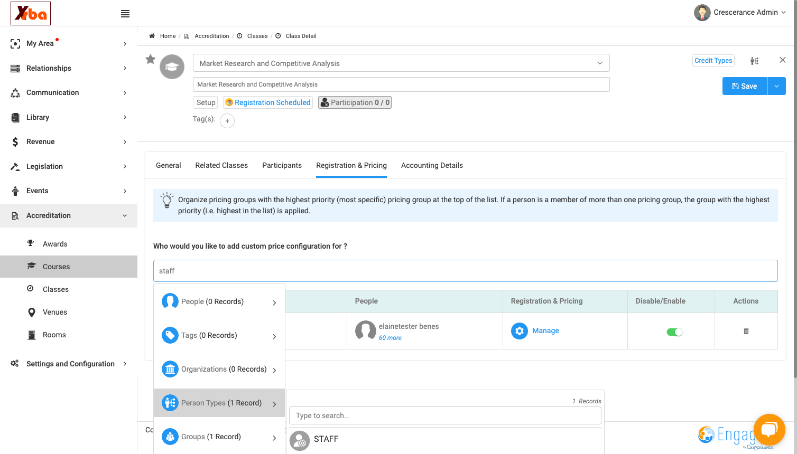
Task: Click the Manage gear icon
Action: pos(520,331)
